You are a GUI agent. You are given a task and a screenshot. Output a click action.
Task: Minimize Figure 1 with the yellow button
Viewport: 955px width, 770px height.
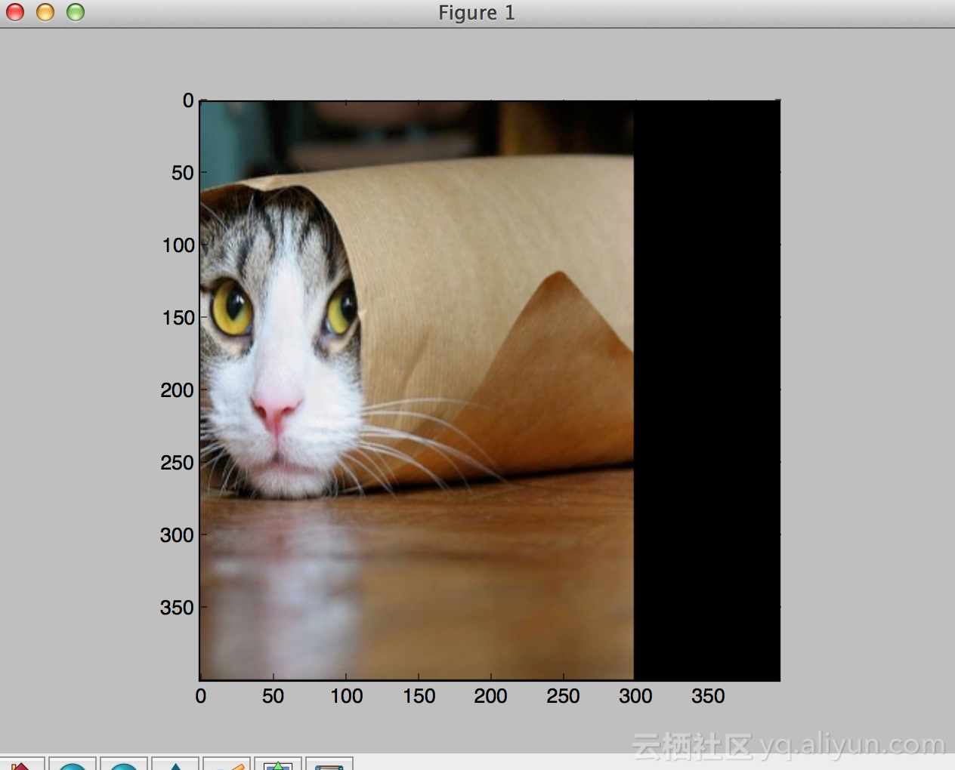coord(45,12)
